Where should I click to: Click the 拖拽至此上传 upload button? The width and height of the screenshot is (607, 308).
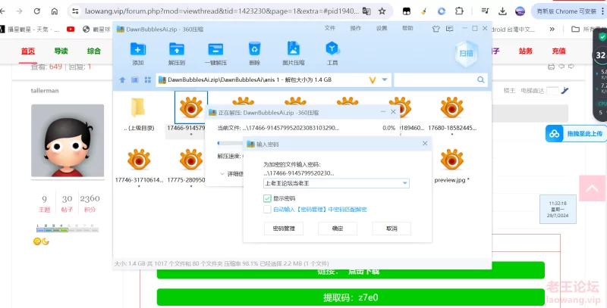click(x=576, y=133)
